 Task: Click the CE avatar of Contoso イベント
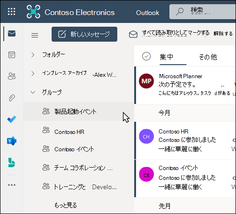coord(146,174)
